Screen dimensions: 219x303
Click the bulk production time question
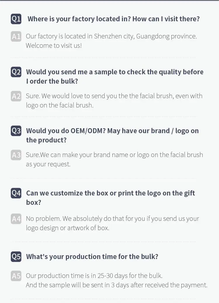[x=92, y=257]
